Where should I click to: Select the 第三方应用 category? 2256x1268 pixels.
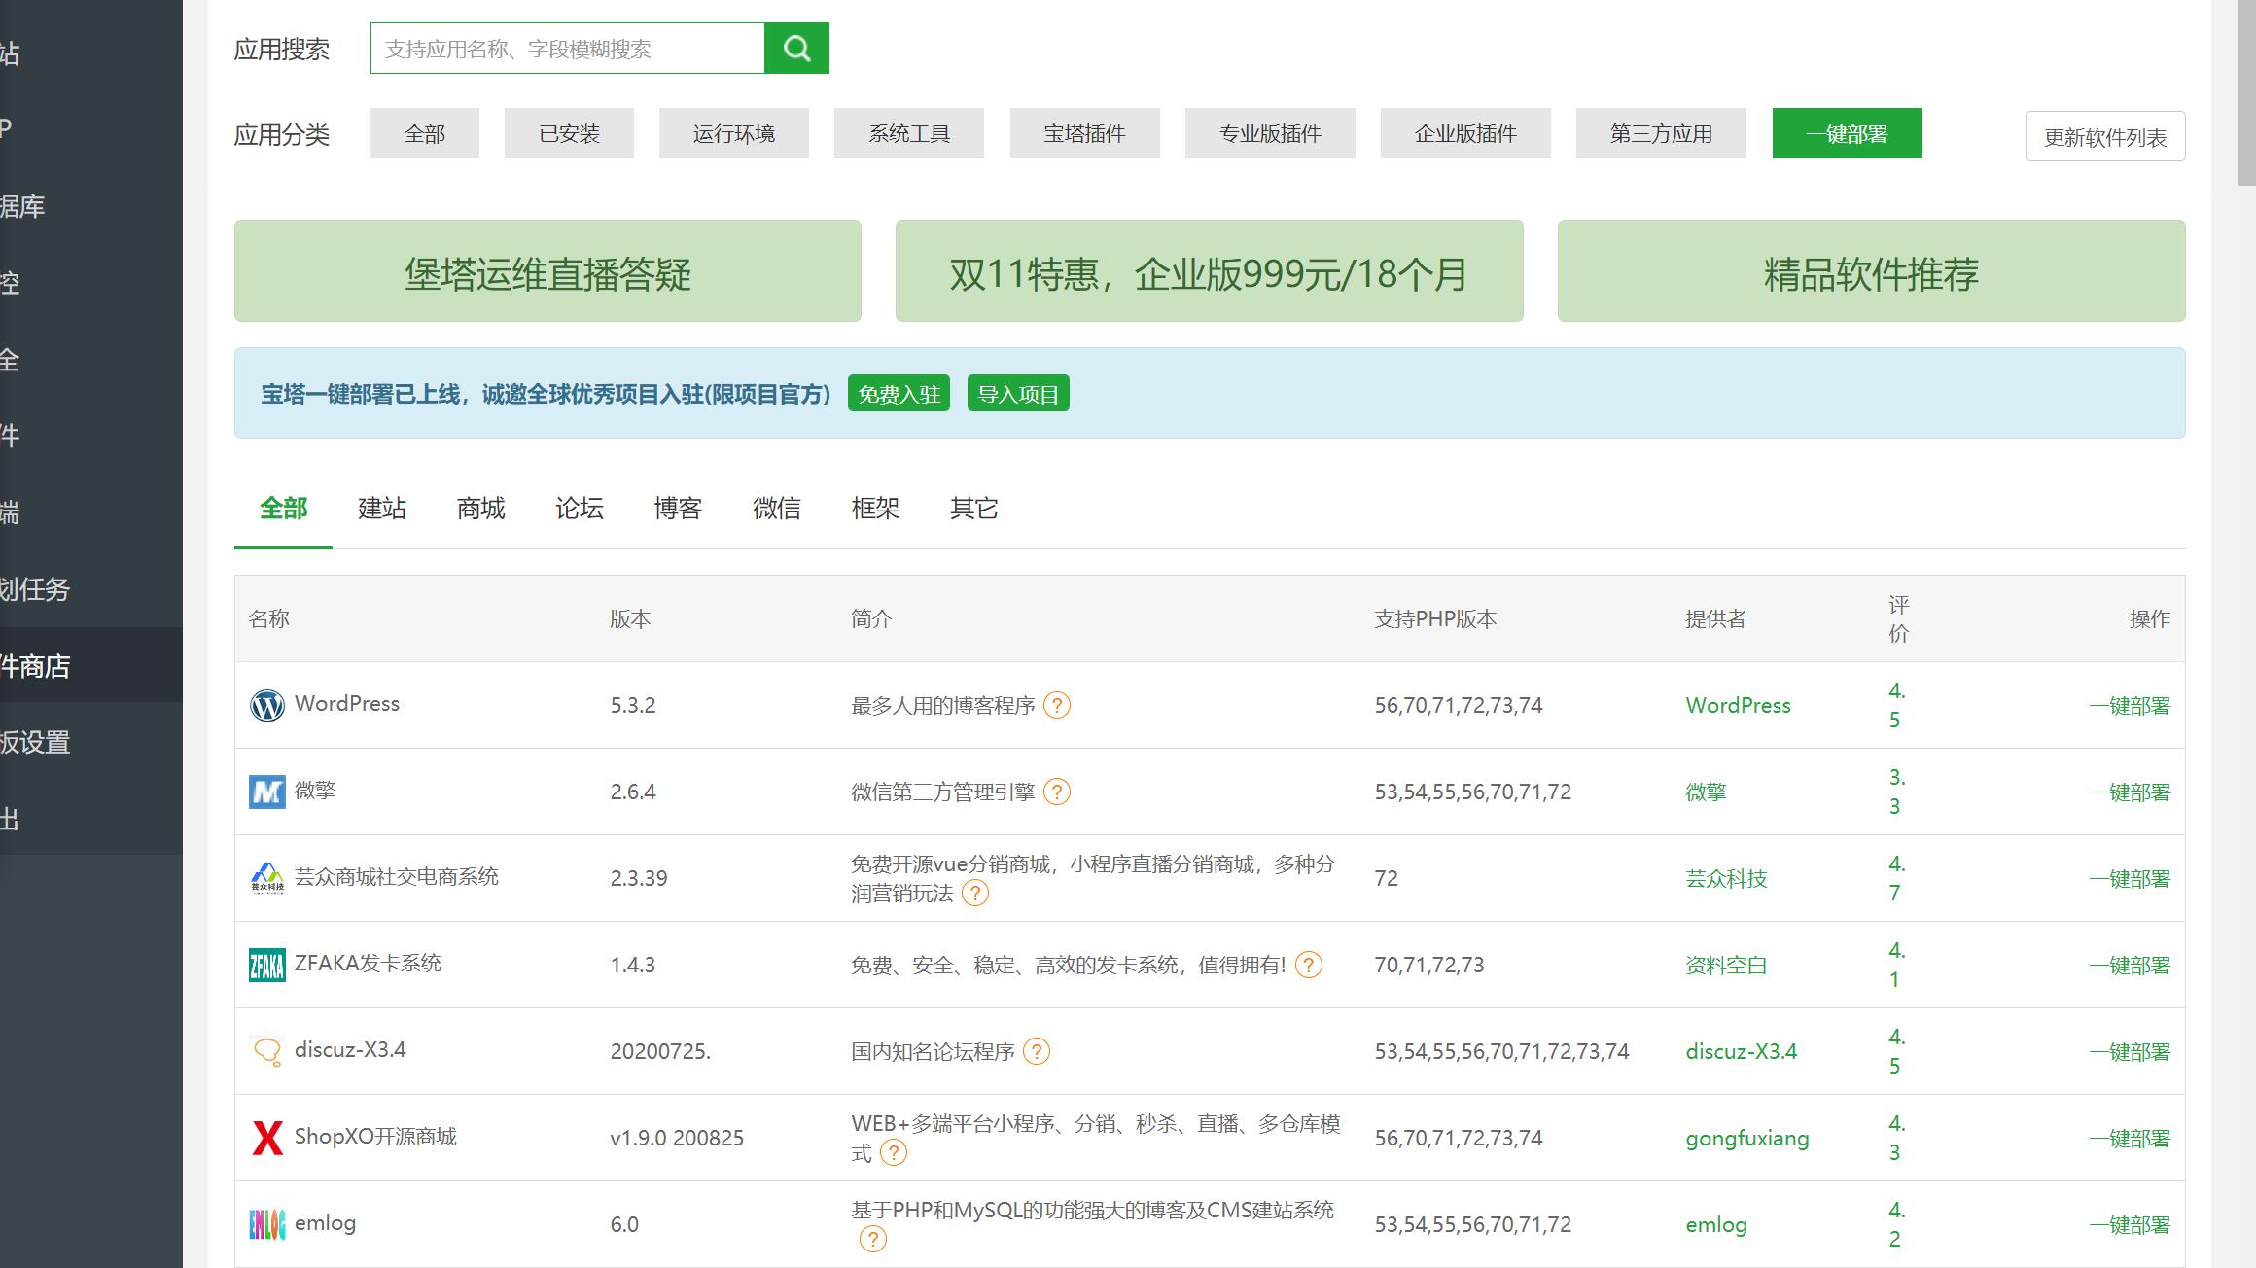tap(1661, 133)
